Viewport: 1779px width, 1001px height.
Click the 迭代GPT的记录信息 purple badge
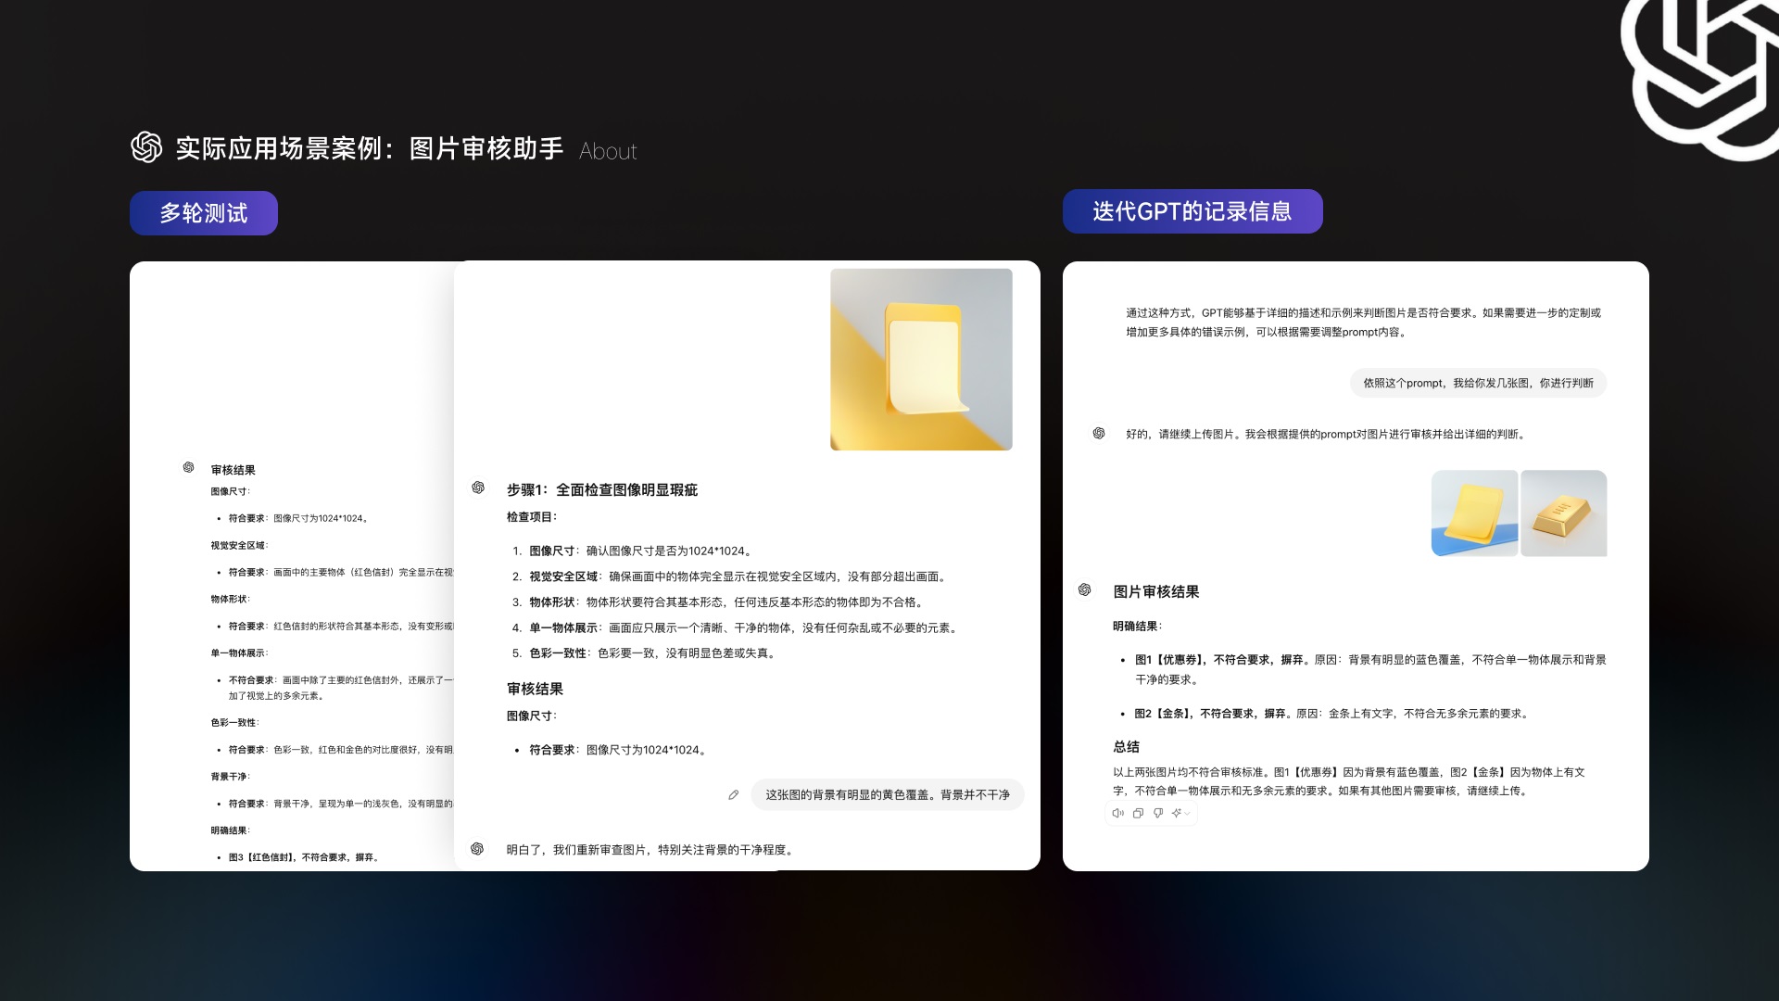pos(1193,211)
